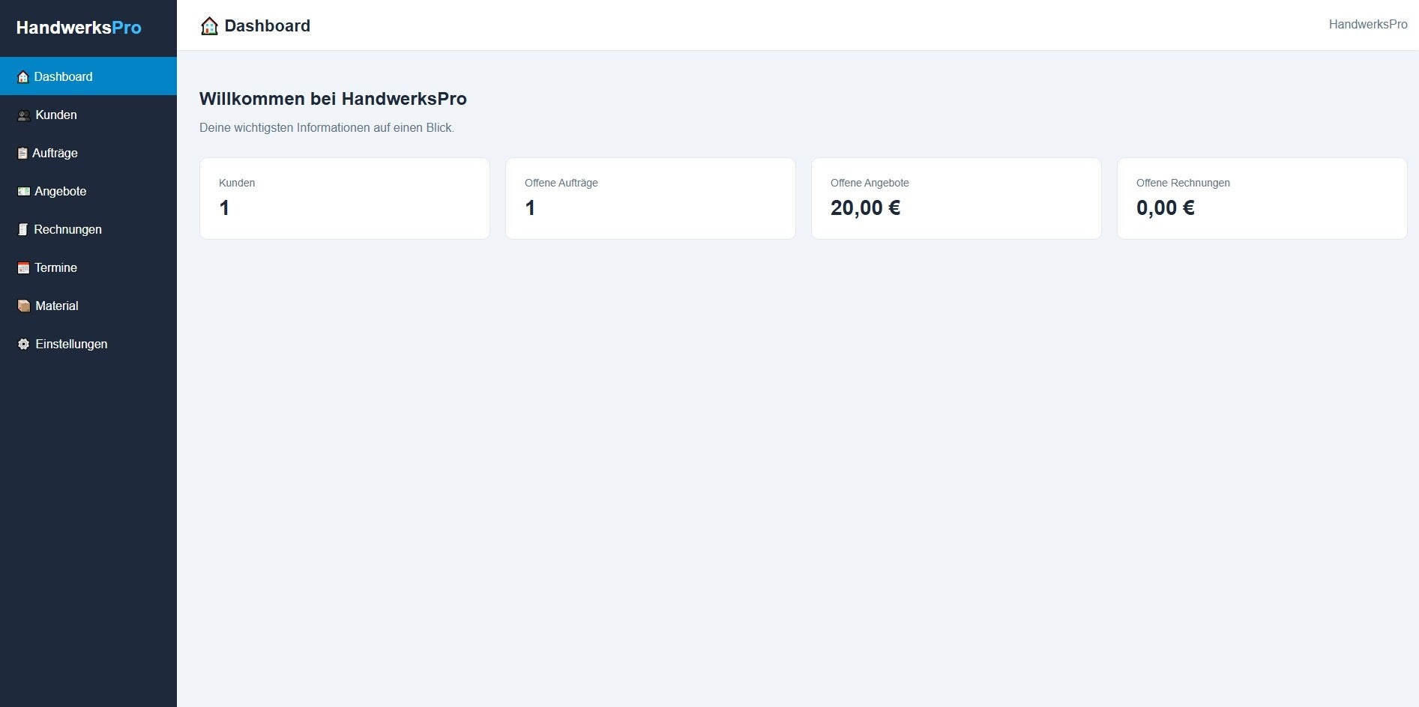
Task: Click the house icon beside Dashboard in the sidebar
Action: click(x=23, y=77)
